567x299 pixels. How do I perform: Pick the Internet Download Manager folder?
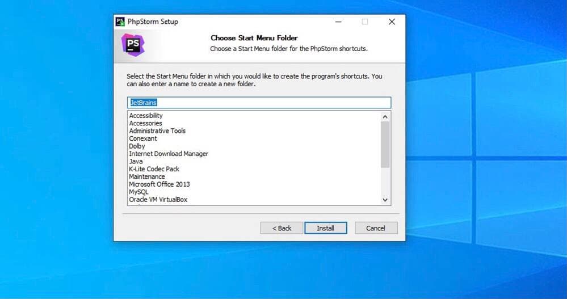coord(169,154)
